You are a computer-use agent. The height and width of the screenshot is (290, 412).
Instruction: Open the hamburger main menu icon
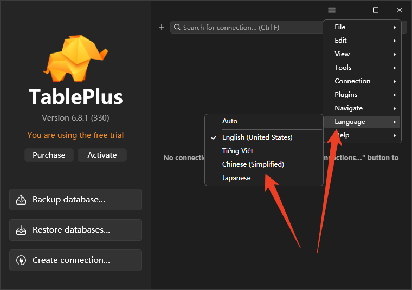click(x=332, y=10)
